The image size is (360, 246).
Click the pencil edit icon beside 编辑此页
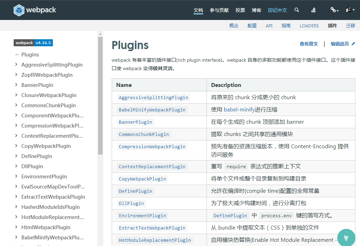[353, 44]
